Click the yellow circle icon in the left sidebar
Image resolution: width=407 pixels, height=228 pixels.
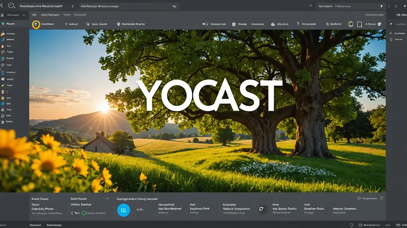click(2, 98)
